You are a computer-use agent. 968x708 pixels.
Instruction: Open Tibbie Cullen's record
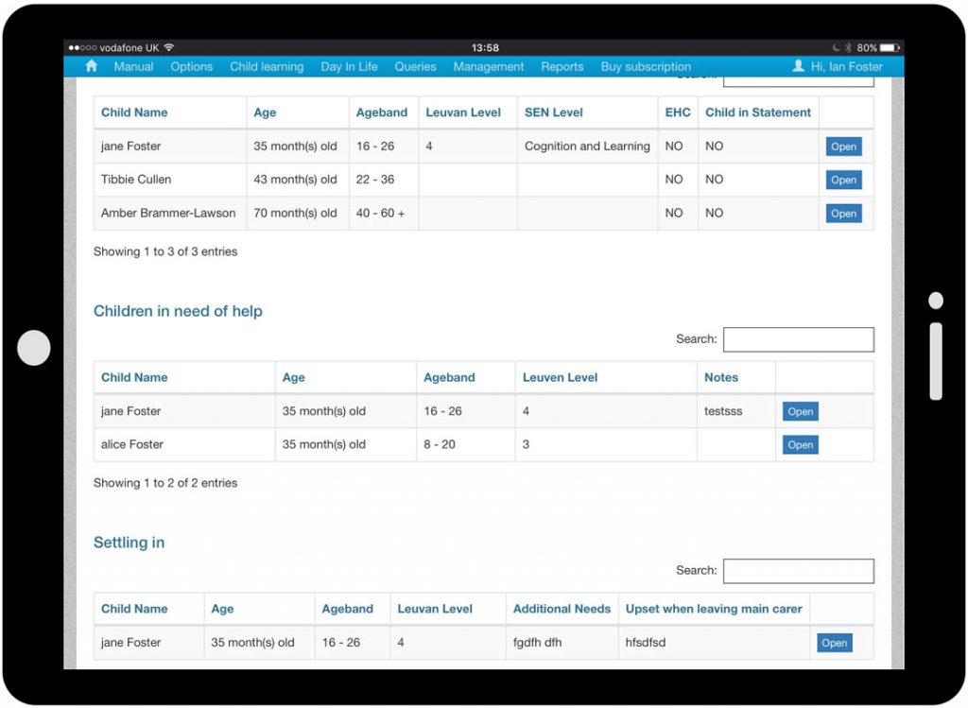click(x=843, y=181)
